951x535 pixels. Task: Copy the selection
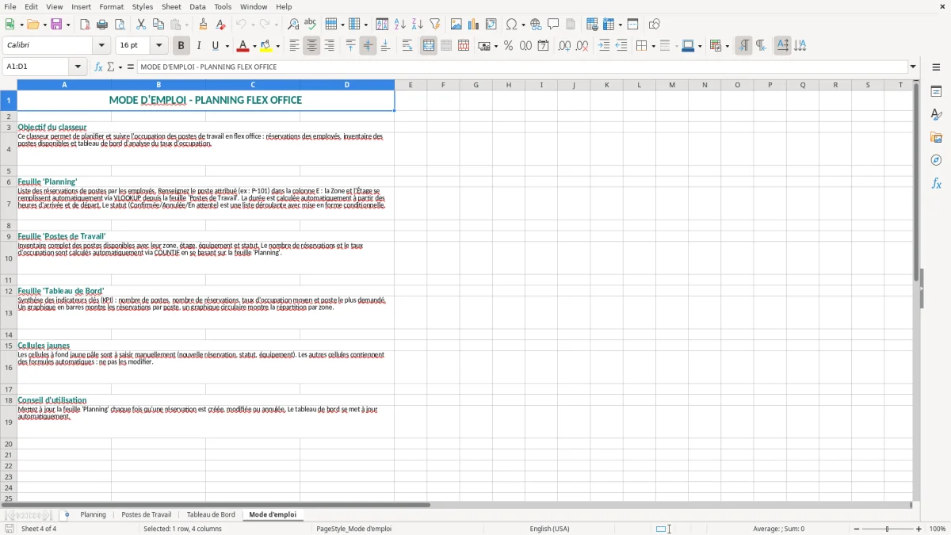coord(158,25)
